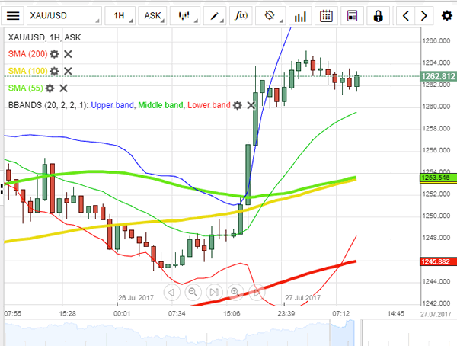Remove the SMA (55) indicator
Viewport: 457px width, 346px height.
[63, 88]
